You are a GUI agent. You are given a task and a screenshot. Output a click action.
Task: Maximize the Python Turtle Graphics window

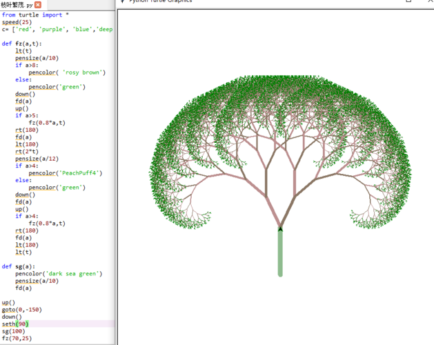tap(408, 2)
